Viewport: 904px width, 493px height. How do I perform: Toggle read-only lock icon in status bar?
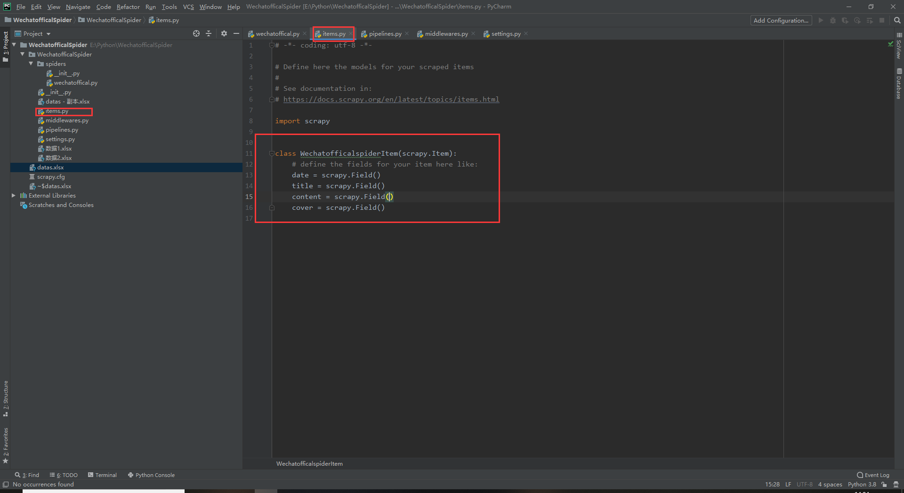[884, 485]
